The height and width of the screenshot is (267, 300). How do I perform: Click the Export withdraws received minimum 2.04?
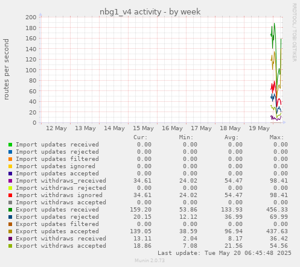(x=190, y=239)
